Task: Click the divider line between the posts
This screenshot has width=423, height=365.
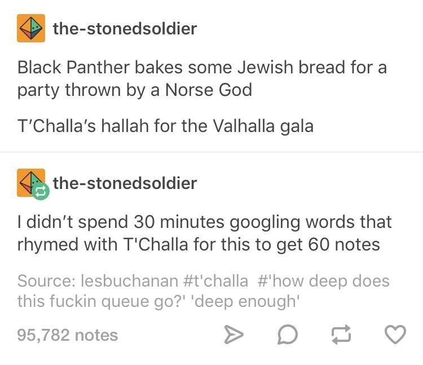Action: point(211,152)
